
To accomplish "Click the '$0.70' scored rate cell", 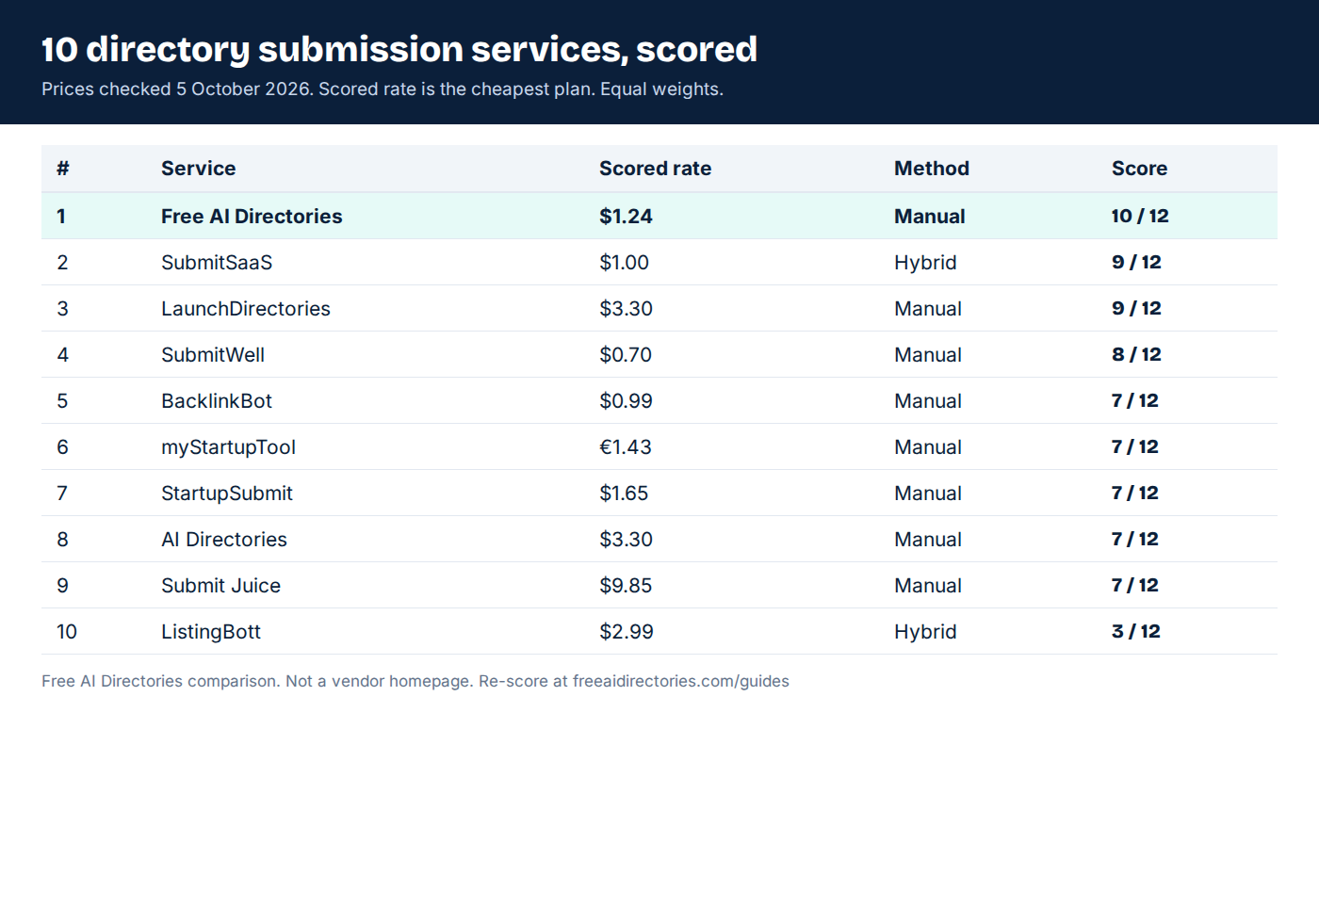I will 626,355.
